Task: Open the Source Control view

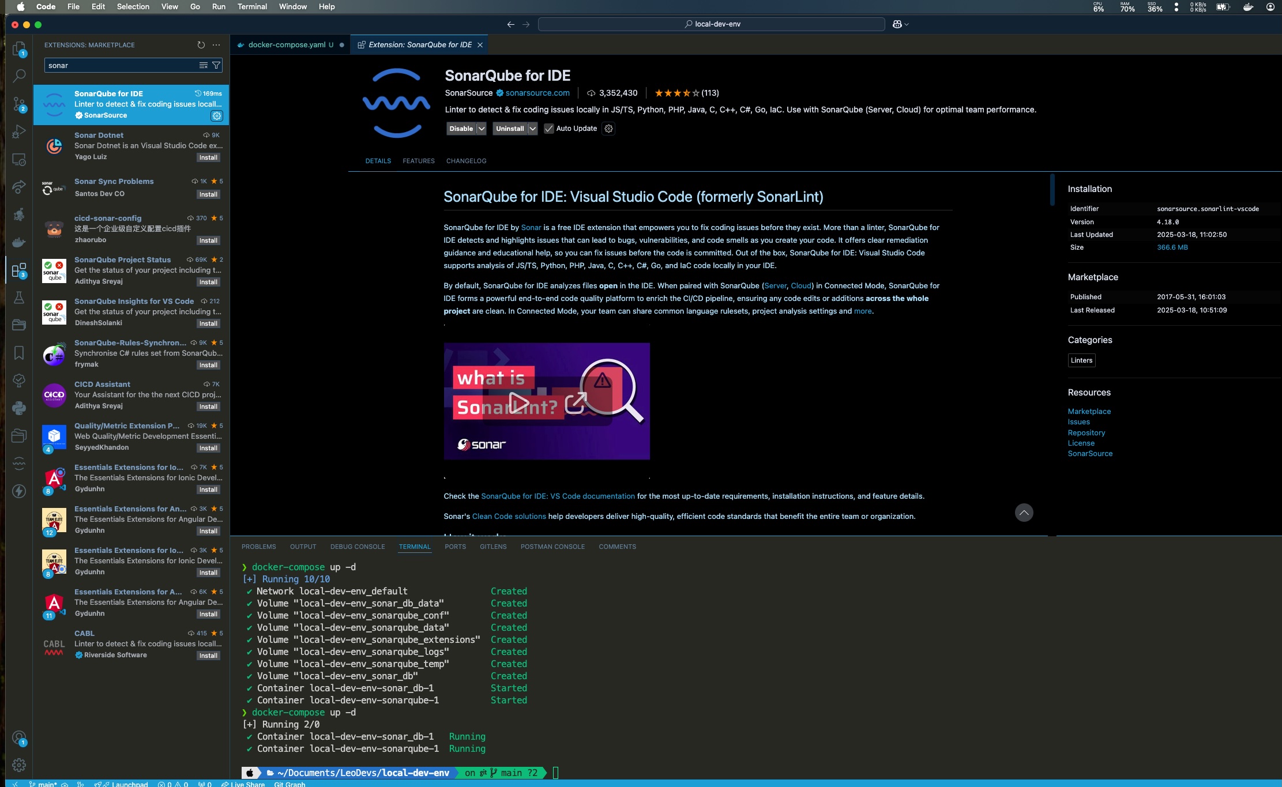Action: click(x=19, y=104)
